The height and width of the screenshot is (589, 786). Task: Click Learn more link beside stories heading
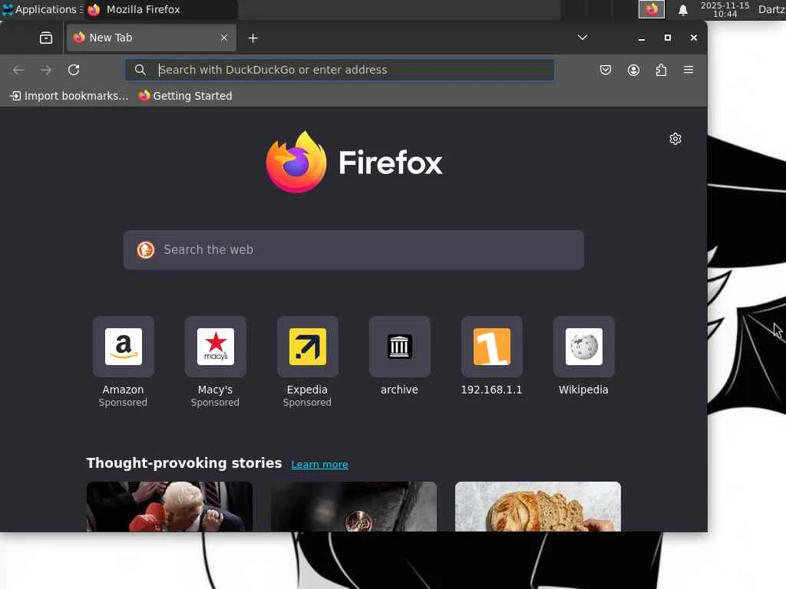pos(320,464)
